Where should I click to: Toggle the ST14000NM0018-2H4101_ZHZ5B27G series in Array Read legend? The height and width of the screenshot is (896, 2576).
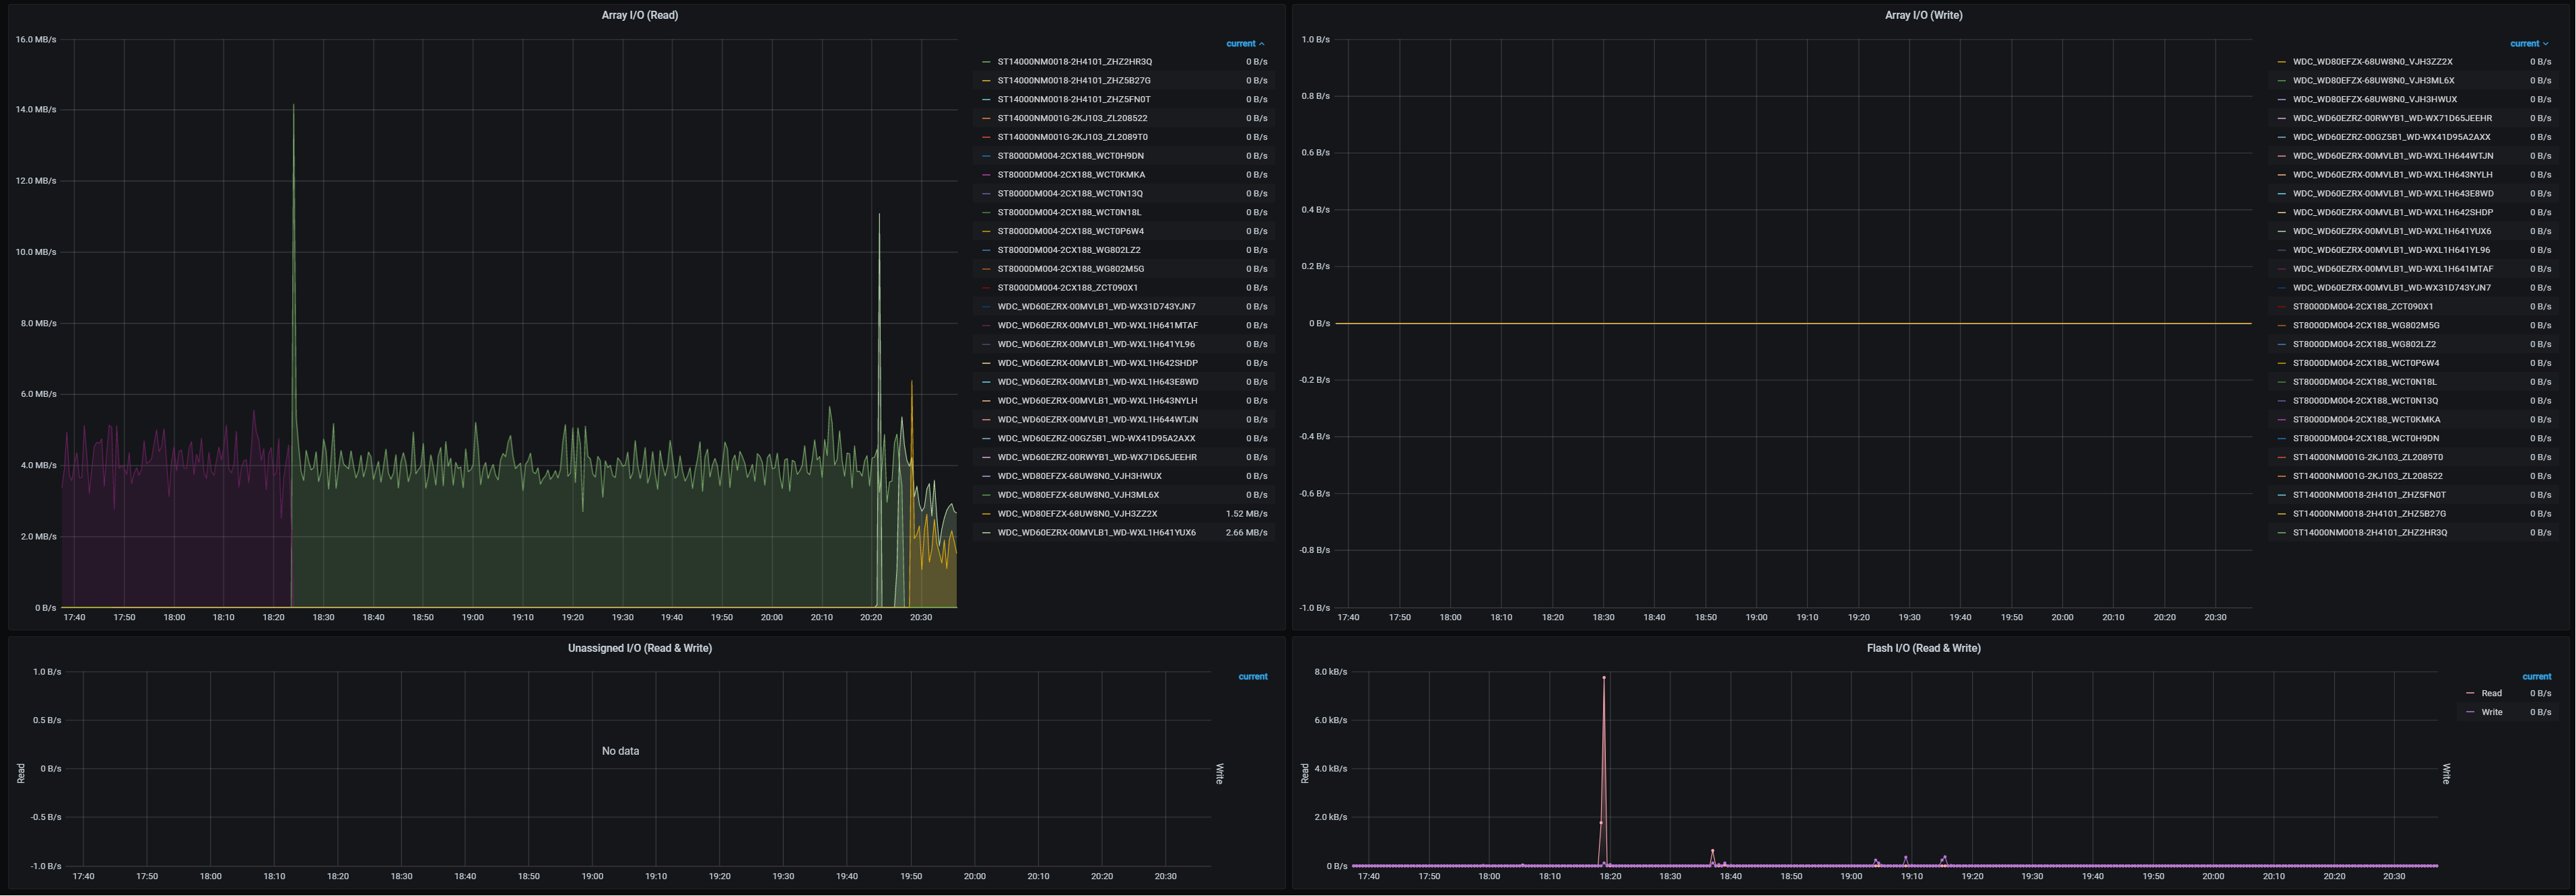pos(1073,81)
